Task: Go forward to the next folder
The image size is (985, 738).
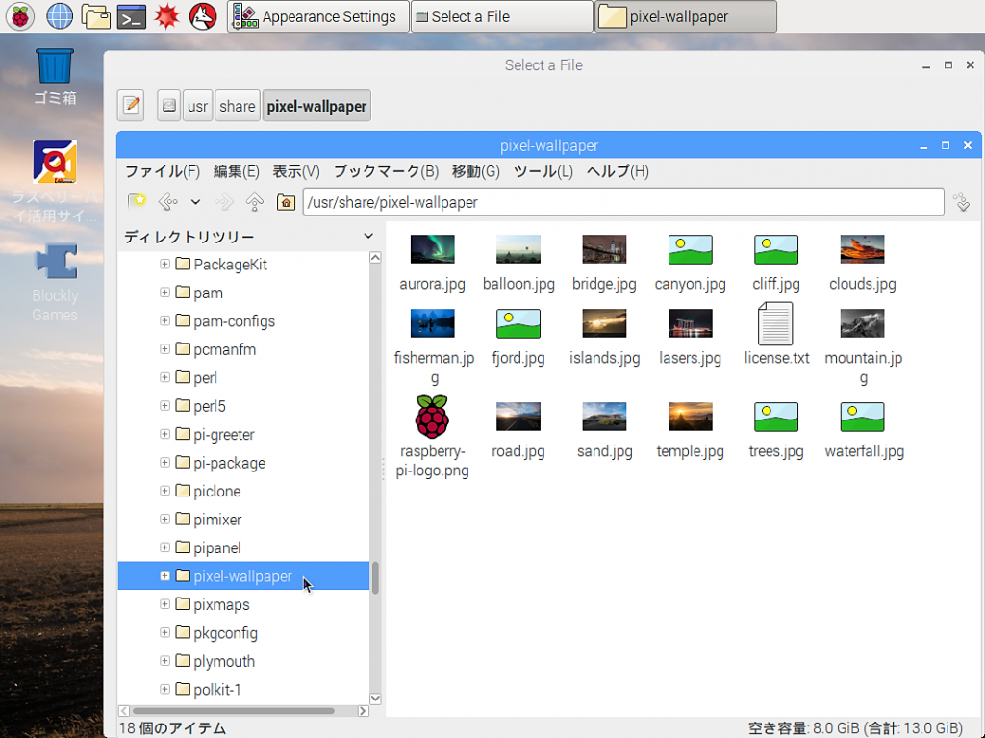Action: [x=223, y=201]
